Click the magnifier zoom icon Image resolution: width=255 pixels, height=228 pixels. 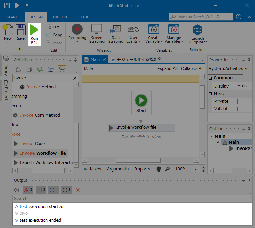[167, 169]
